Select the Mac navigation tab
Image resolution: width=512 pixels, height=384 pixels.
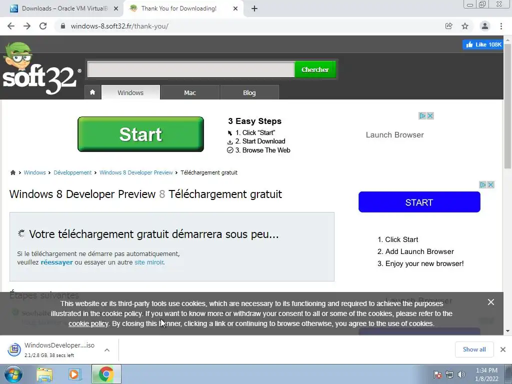[x=189, y=92]
